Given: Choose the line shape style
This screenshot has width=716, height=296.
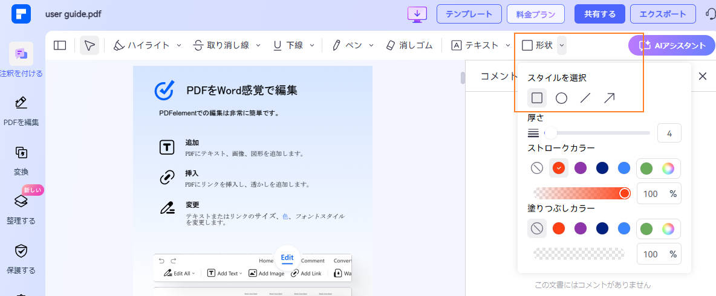Looking at the screenshot, I should coord(585,98).
